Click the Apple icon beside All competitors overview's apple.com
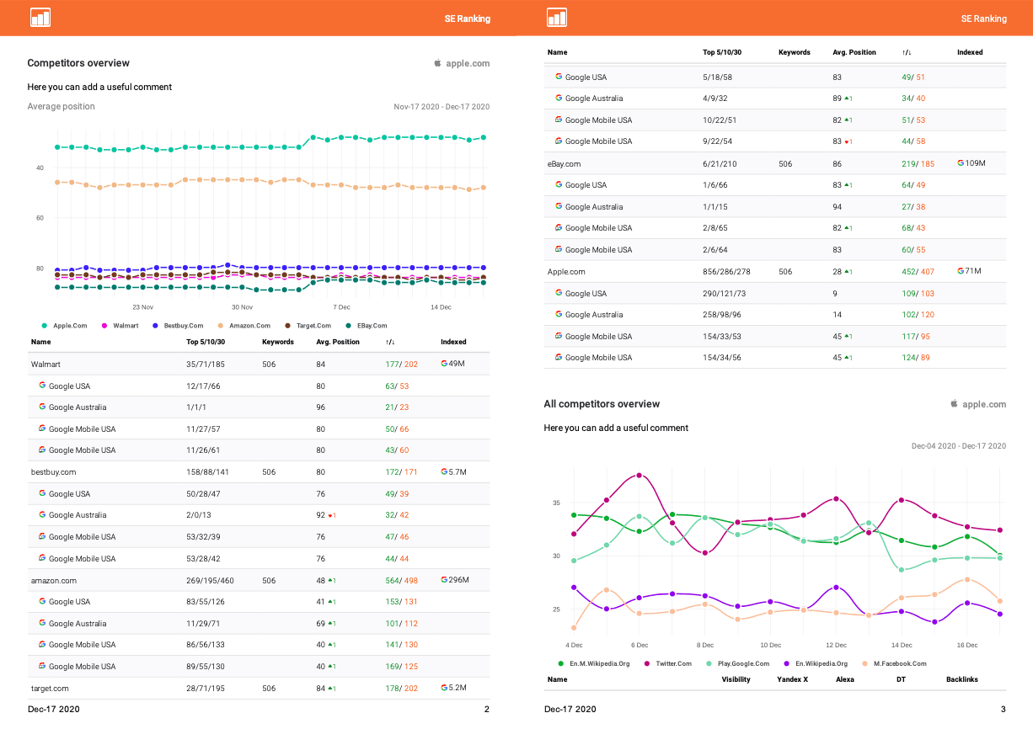Viewport: 1033px width, 729px height. click(954, 404)
